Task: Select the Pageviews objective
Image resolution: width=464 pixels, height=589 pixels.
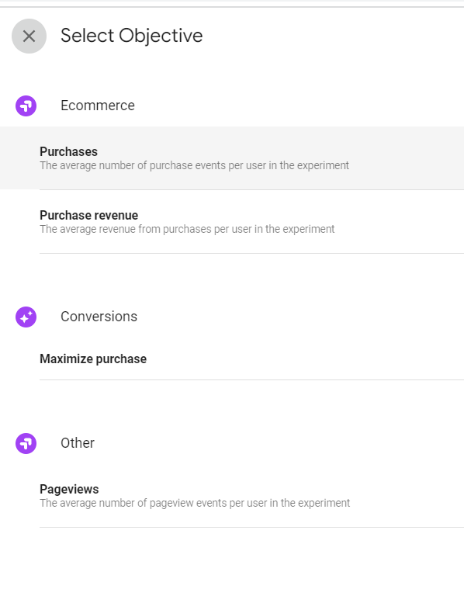Action: [251, 496]
